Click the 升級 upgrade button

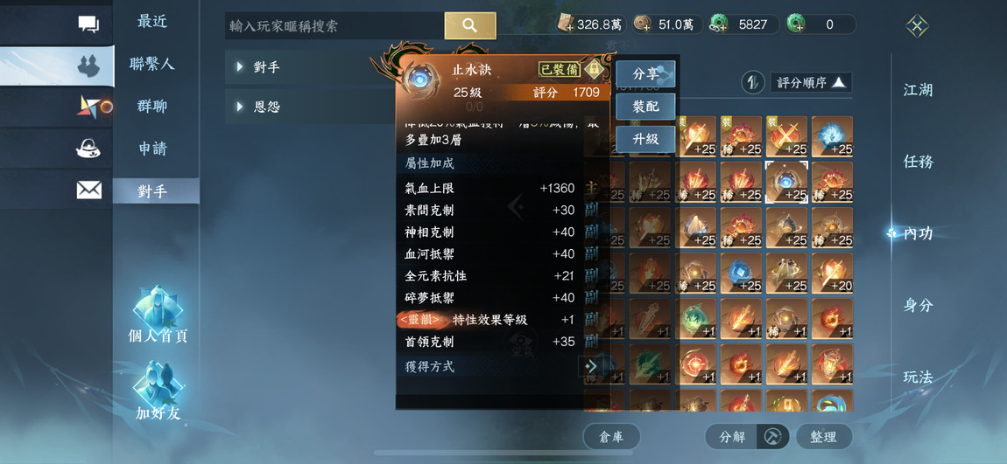pyautogui.click(x=645, y=138)
